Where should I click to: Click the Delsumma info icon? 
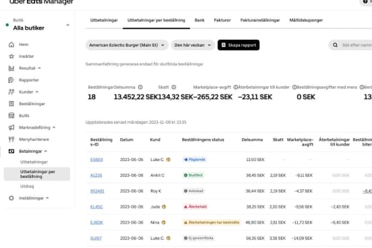pos(140,87)
